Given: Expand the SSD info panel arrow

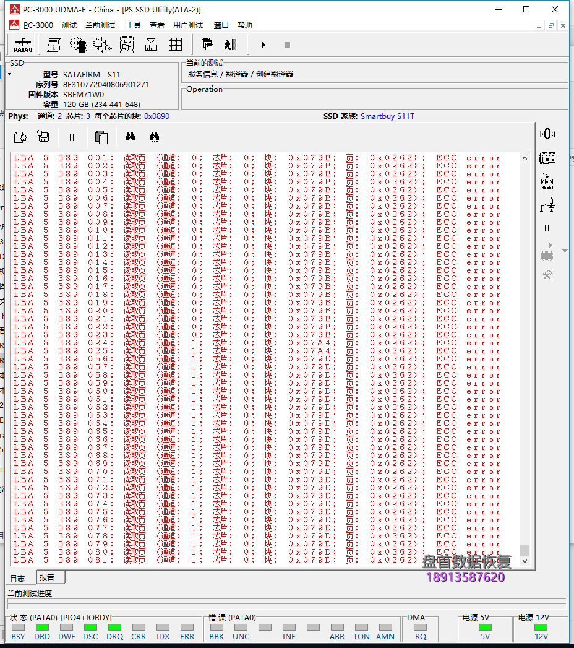Looking at the screenshot, I should coord(9,74).
